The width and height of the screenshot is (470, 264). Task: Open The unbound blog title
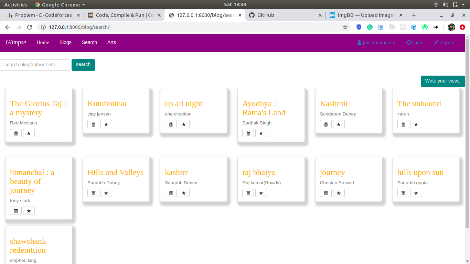[419, 103]
